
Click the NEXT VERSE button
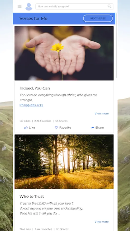98,18
